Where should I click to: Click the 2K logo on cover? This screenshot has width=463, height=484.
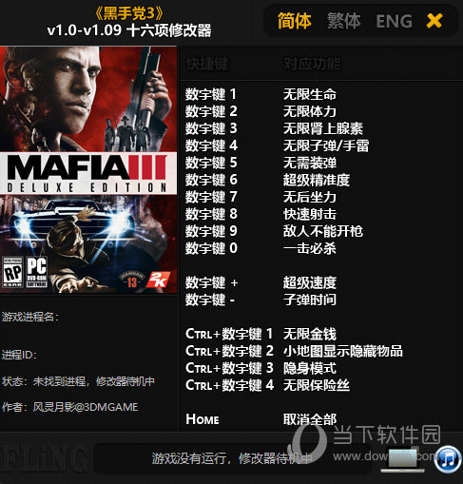tap(158, 280)
